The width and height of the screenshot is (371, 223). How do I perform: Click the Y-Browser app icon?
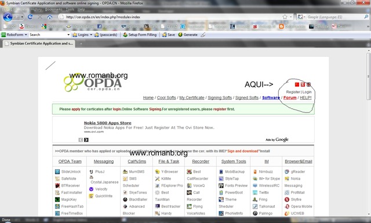pos(157,171)
